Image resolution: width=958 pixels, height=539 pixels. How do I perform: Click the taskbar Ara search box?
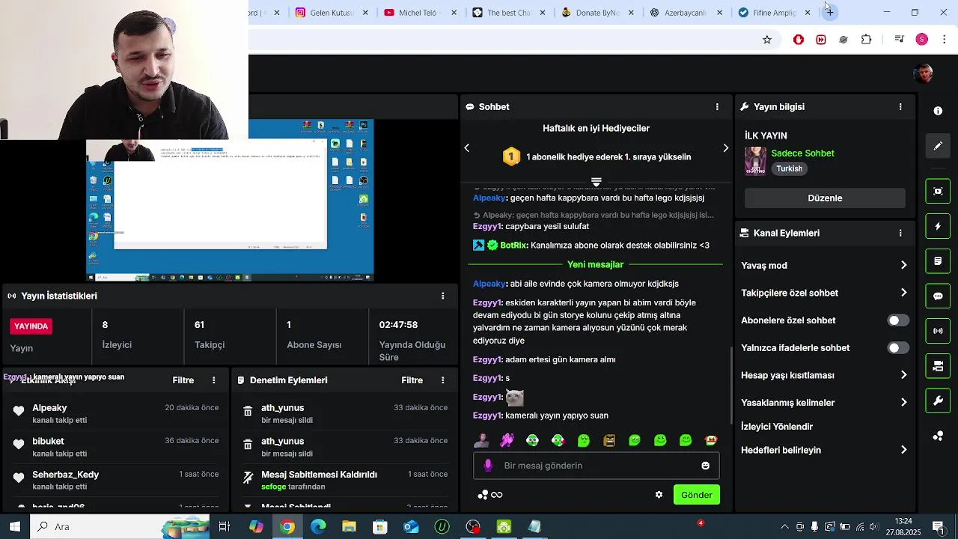tap(120, 527)
